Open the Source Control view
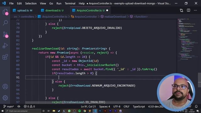The width and height of the screenshot is (201, 113). (5, 35)
